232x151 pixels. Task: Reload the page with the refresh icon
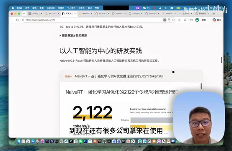tap(18, 20)
